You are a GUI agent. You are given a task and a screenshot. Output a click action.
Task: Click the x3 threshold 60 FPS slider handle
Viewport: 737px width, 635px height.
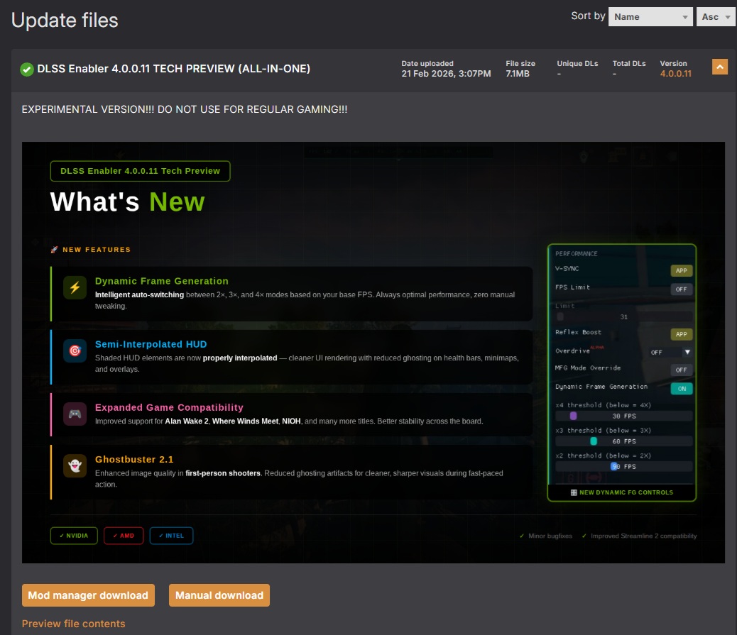[594, 441]
